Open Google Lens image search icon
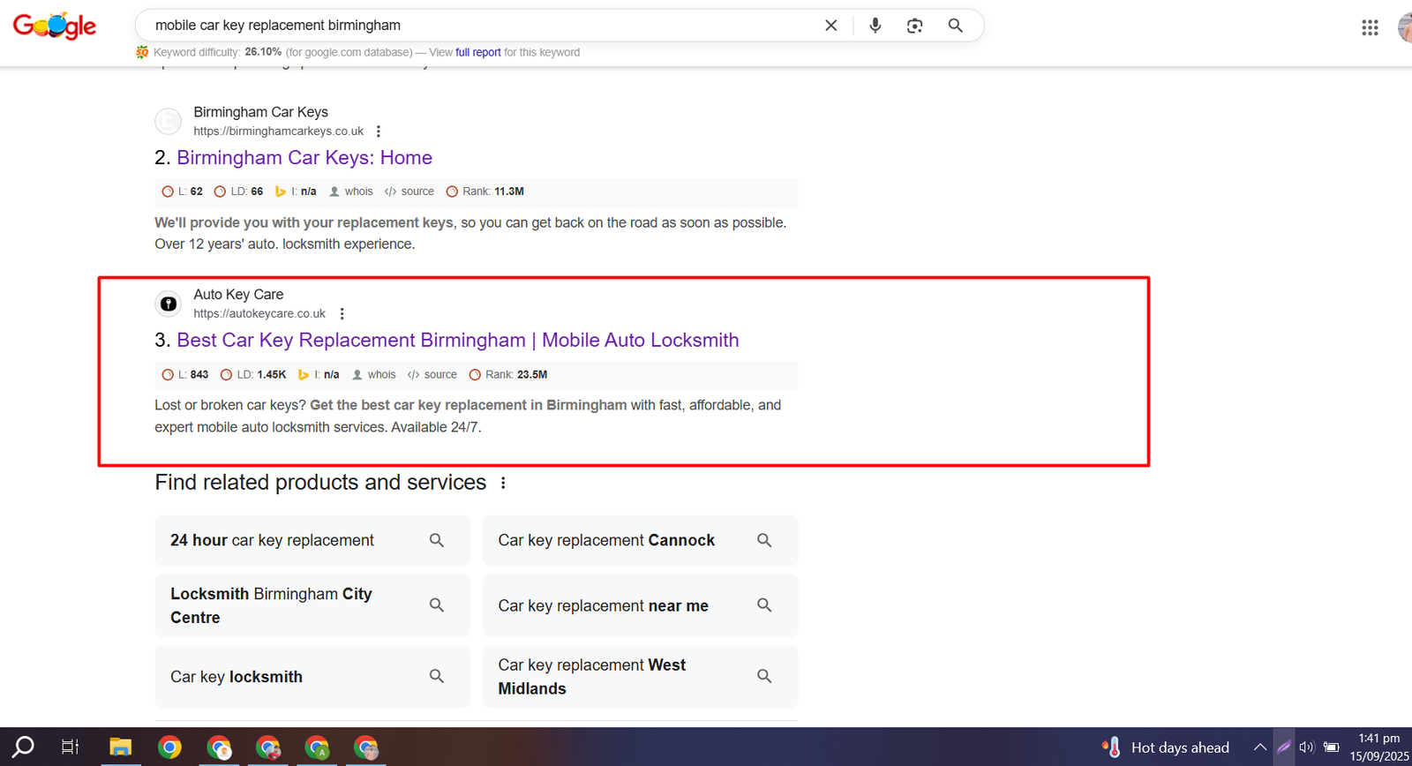Screen dimensions: 1412x766 914,26
